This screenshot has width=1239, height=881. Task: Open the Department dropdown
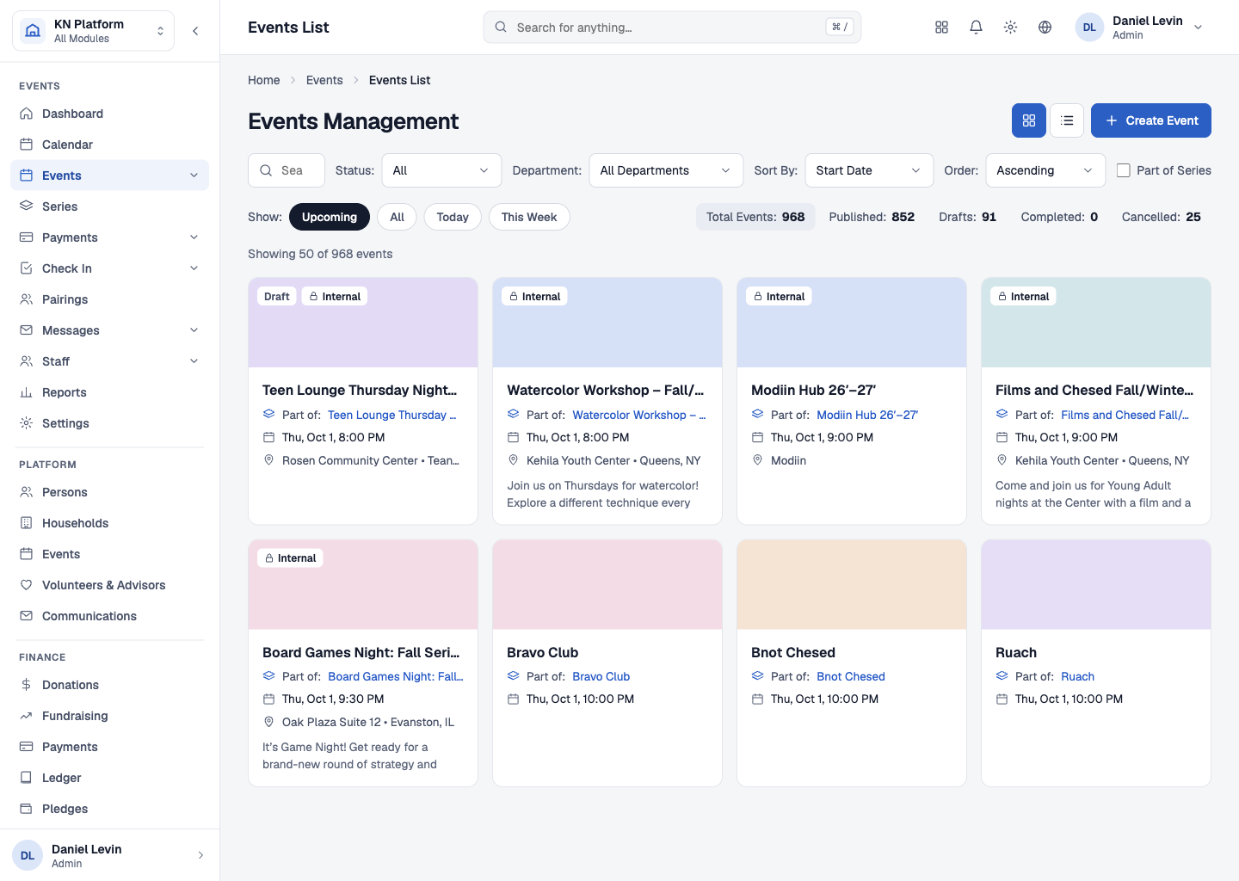tap(666, 170)
